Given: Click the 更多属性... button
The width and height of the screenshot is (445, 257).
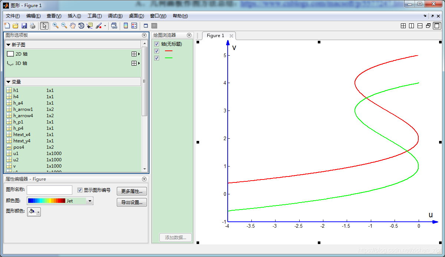Looking at the screenshot, I should coord(132,191).
